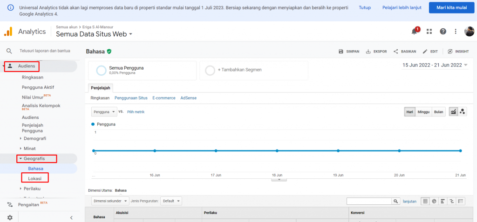Set graph interval to Hari
The width and height of the screenshot is (477, 222).
pyautogui.click(x=410, y=112)
